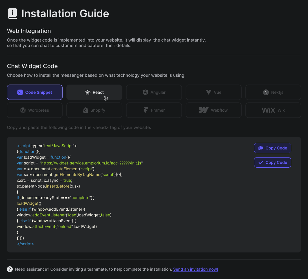Click Copy Code button with checkmark
308x279 pixels.
[272, 162]
